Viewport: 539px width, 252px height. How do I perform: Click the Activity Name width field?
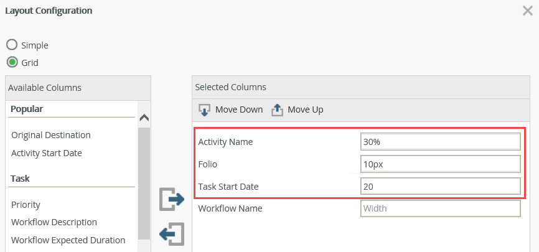pos(440,142)
